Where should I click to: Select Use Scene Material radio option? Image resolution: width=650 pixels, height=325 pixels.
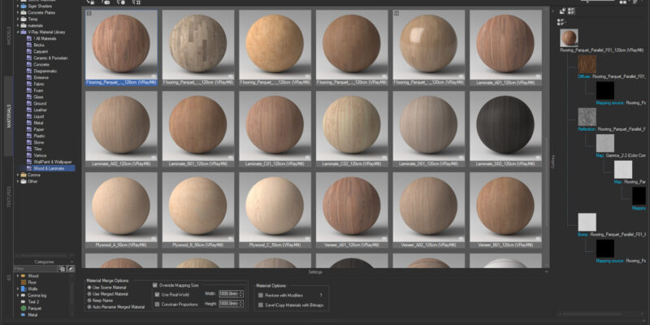[x=89, y=288]
